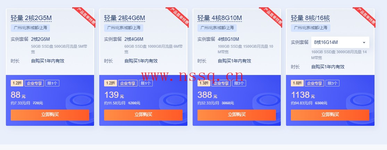Click the 轻量 8核/16核 title link
Viewport: 387px width, 150px height.
[x=310, y=18]
